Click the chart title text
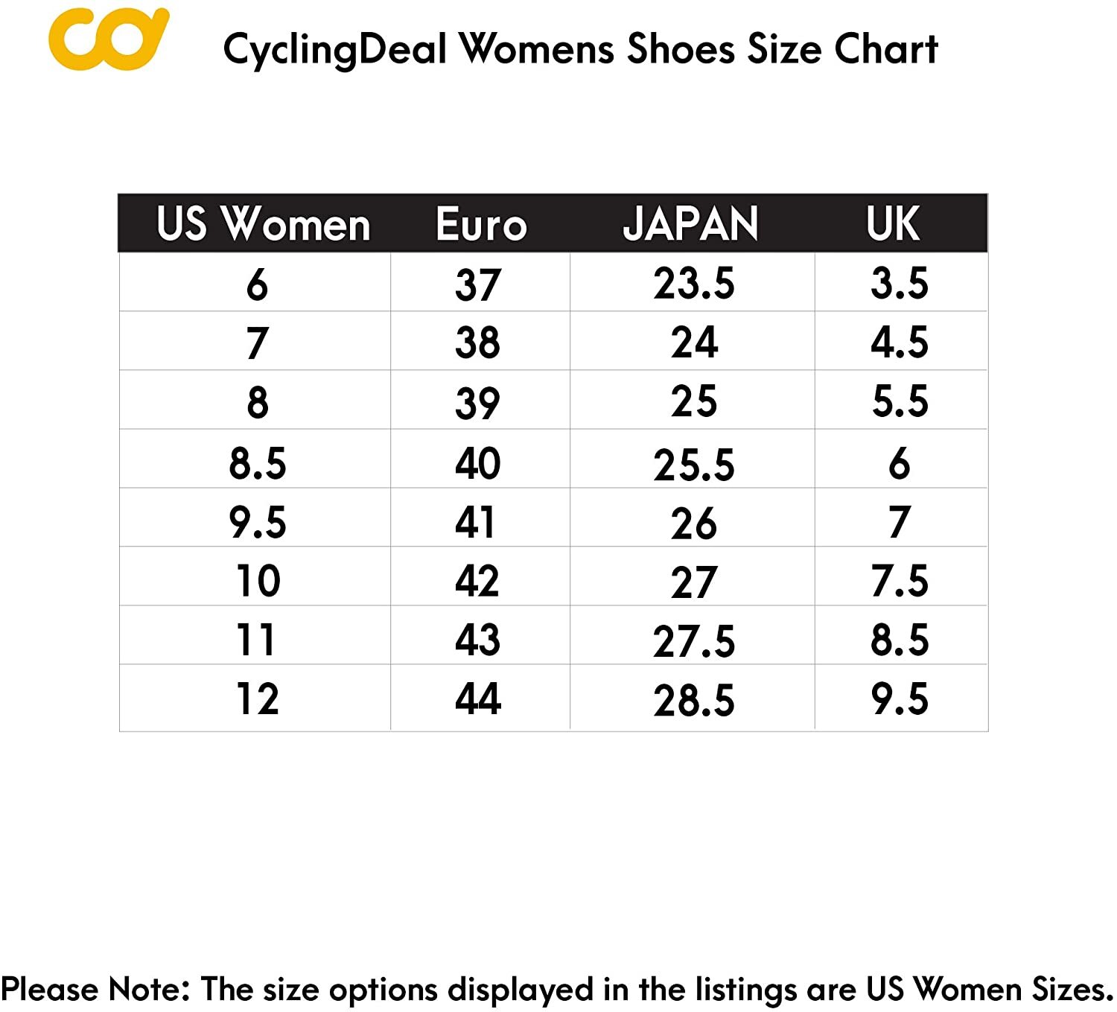The image size is (1117, 1012). coord(580,49)
